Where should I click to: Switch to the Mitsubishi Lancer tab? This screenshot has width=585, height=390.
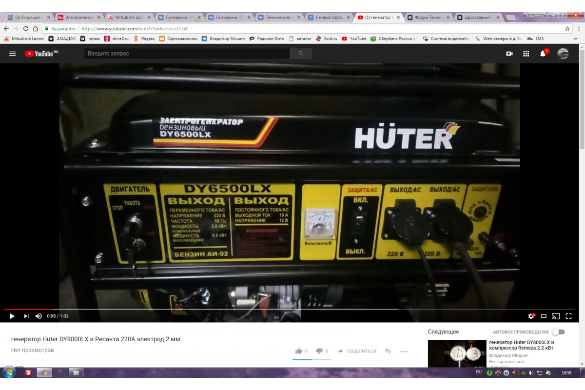click(x=129, y=18)
